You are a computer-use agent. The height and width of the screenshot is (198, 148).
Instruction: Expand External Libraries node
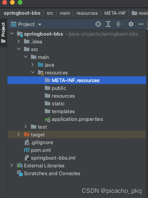pyautogui.click(x=12, y=165)
